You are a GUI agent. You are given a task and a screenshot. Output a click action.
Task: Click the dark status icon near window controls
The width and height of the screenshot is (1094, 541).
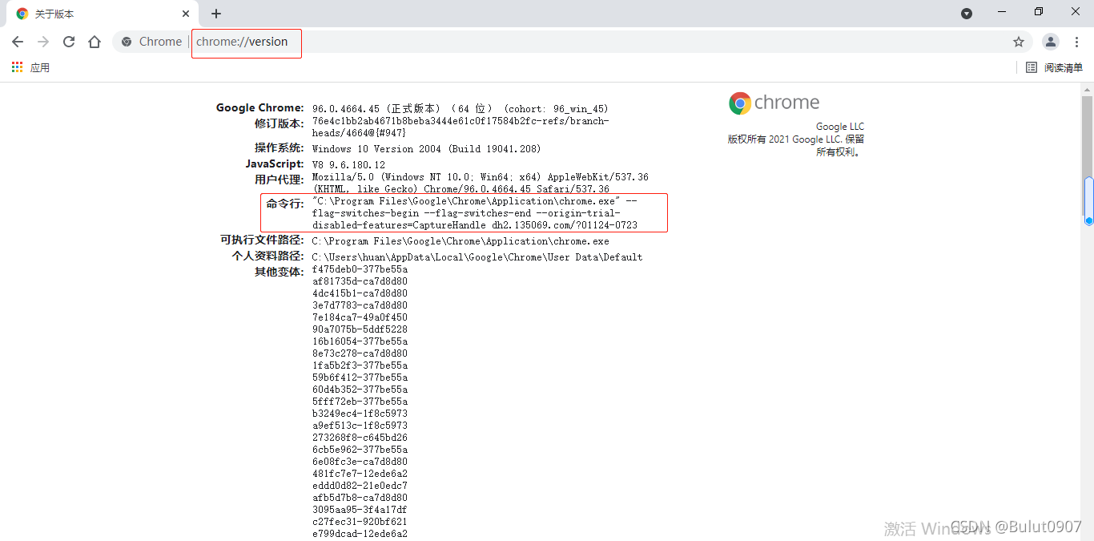click(967, 12)
